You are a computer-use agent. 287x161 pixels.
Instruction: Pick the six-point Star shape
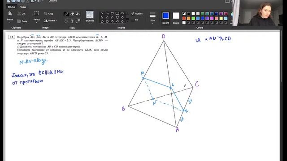(x=117, y=17)
